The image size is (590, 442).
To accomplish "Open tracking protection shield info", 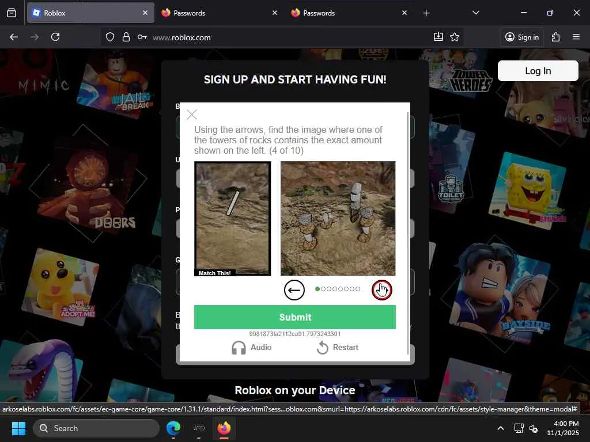I will tap(110, 37).
